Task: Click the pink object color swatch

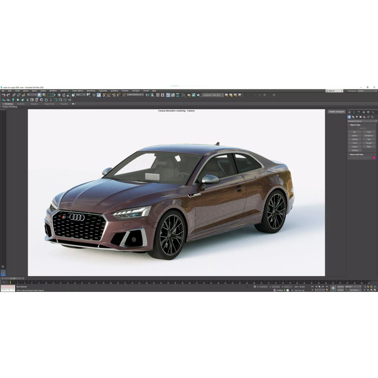Action: 374,157
